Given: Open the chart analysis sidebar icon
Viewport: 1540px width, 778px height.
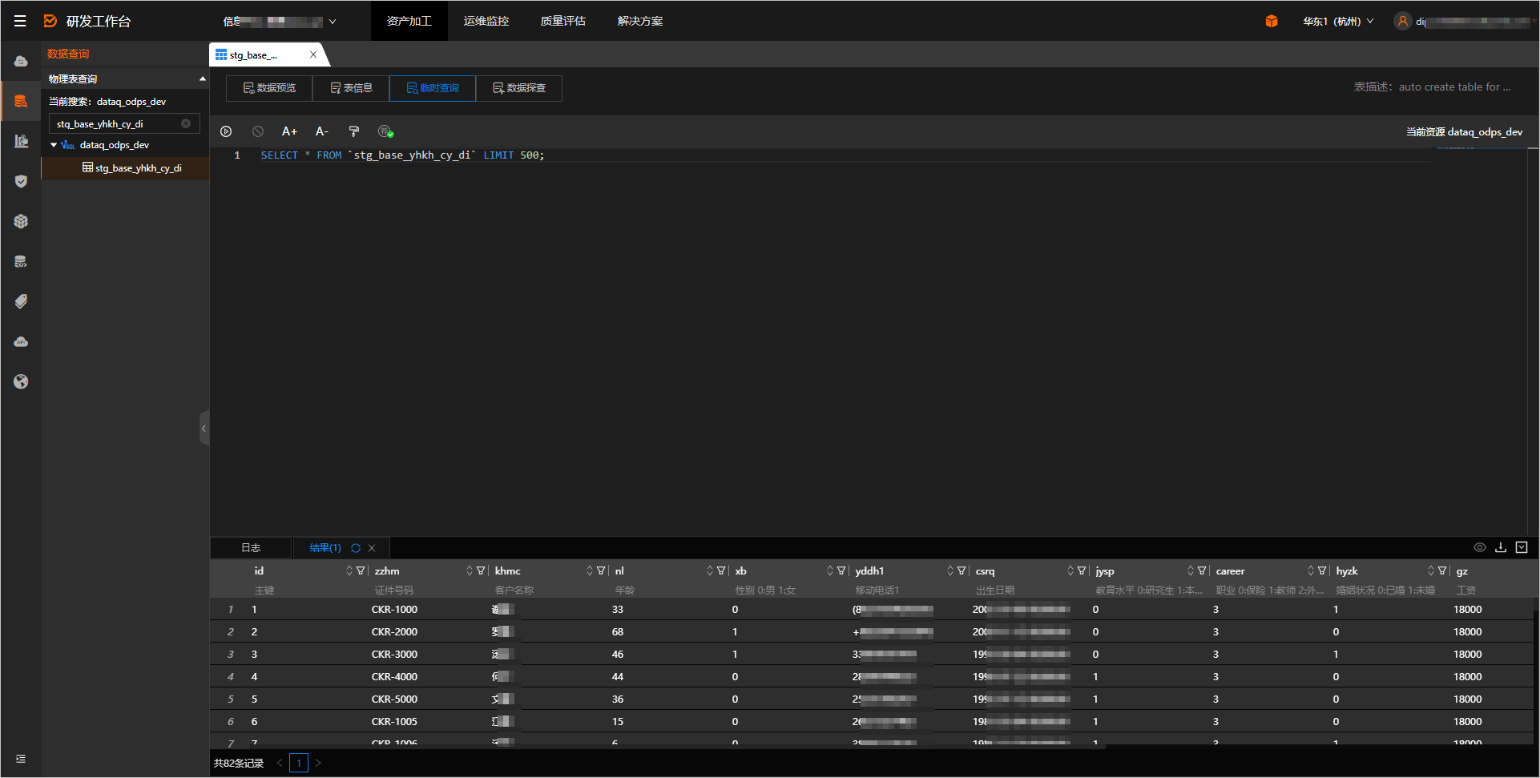Looking at the screenshot, I should coord(21,141).
